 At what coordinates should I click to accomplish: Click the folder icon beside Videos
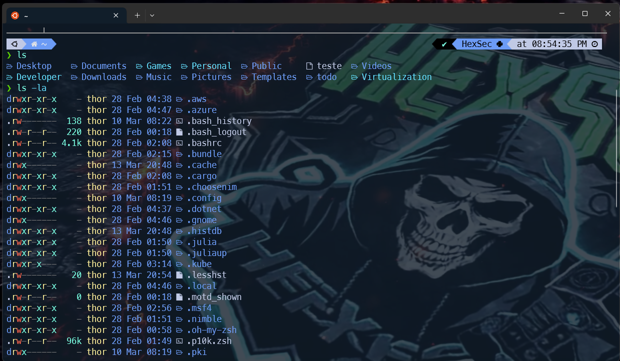(x=355, y=66)
